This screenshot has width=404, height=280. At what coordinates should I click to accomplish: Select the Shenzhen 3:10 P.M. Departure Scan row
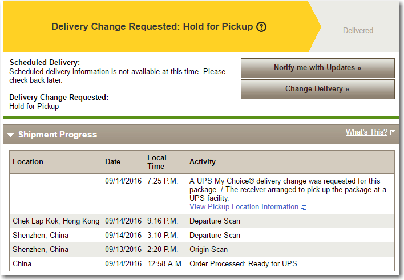(202, 235)
